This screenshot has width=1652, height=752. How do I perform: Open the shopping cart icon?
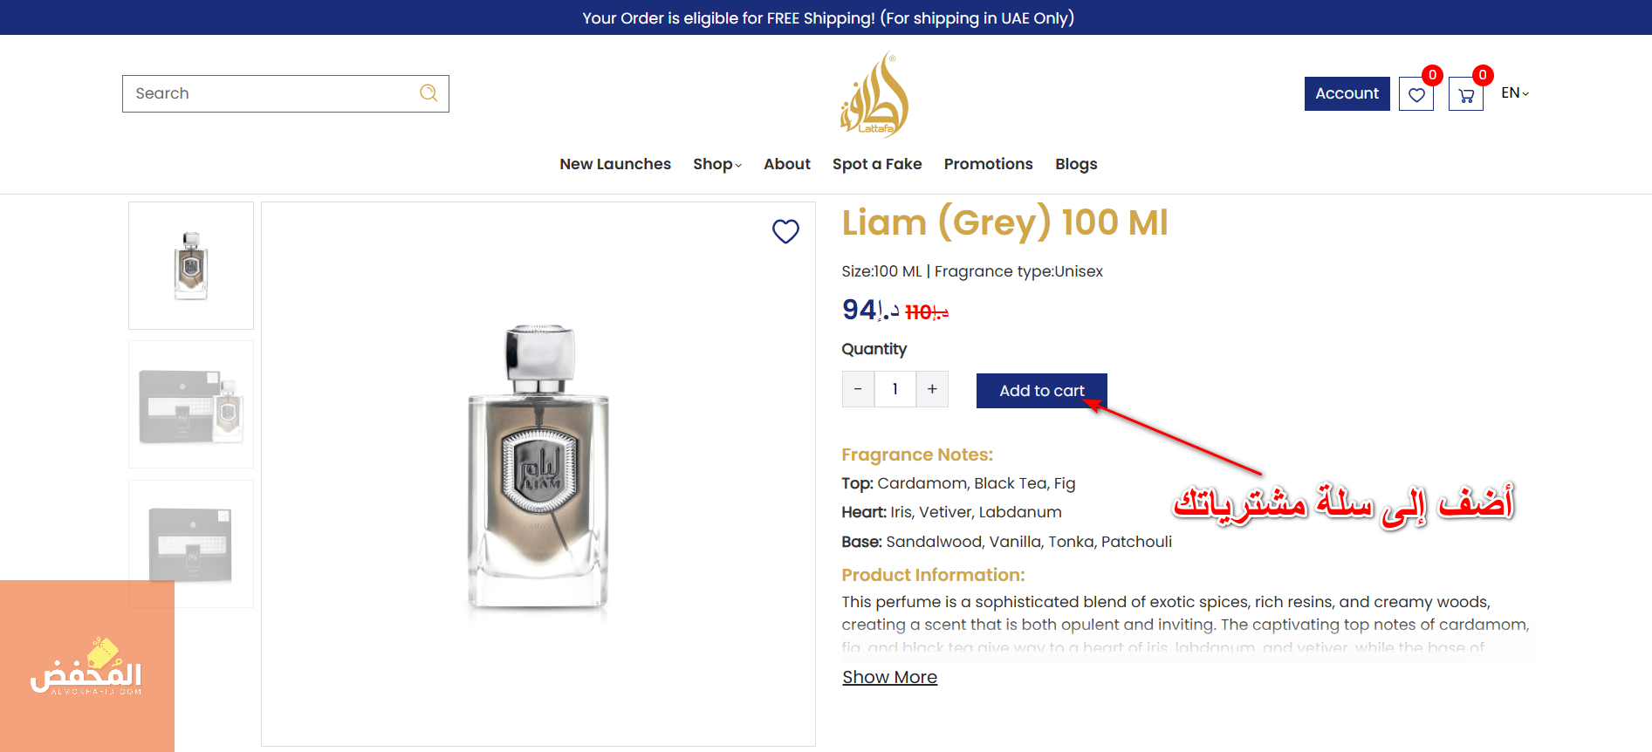click(1465, 94)
